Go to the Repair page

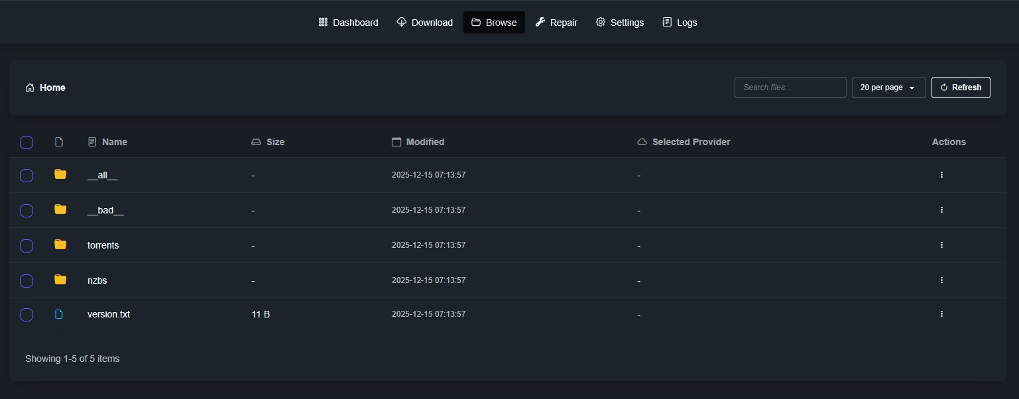[x=557, y=23]
